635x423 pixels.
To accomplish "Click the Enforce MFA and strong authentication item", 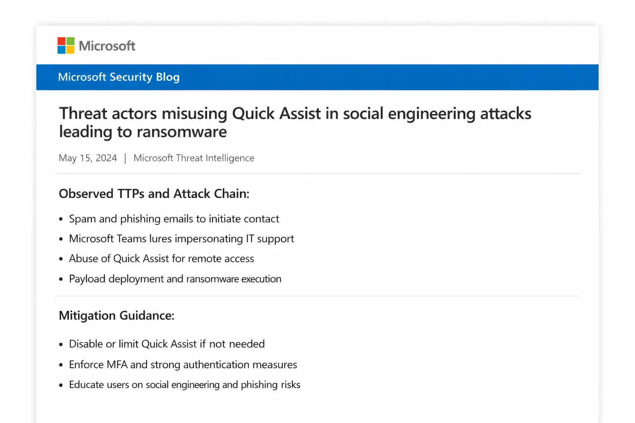I will pyautogui.click(x=183, y=365).
